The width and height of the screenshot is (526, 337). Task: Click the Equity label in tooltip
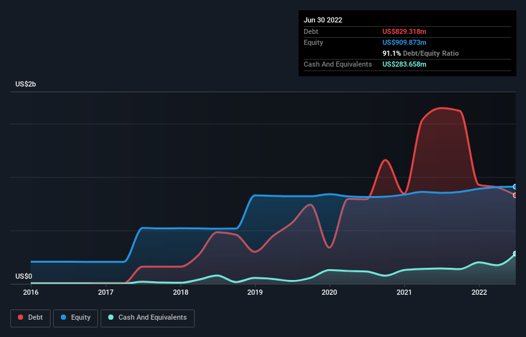coord(313,42)
